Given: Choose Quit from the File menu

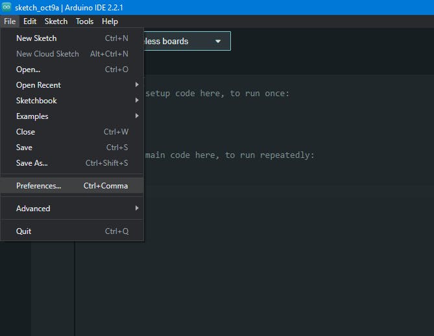Looking at the screenshot, I should [x=72, y=231].
